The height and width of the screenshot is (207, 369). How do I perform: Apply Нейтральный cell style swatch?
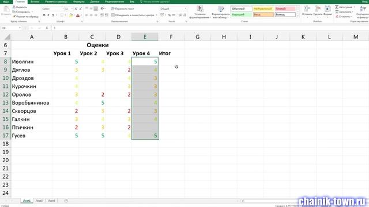(263, 9)
